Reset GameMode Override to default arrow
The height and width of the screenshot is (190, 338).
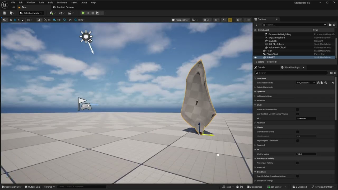(333, 83)
